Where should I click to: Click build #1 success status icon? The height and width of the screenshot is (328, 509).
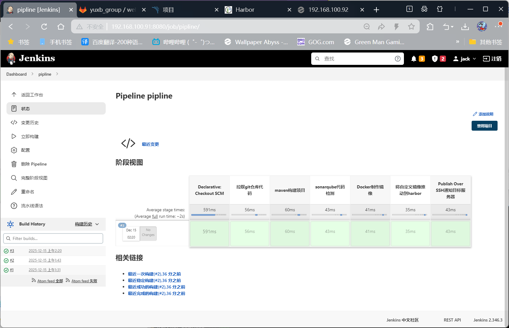[6, 270]
